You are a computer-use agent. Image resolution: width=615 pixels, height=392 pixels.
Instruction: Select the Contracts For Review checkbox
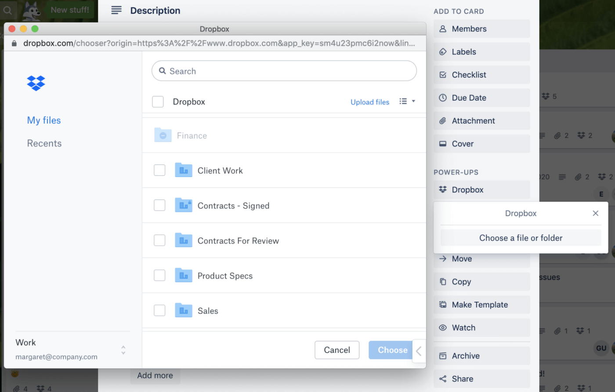pos(159,240)
